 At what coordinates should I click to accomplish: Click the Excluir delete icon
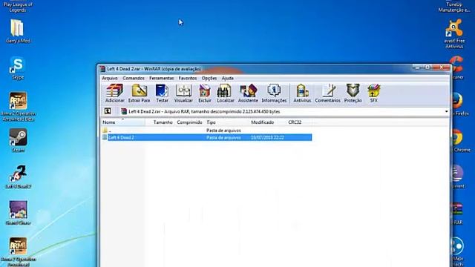click(205, 93)
